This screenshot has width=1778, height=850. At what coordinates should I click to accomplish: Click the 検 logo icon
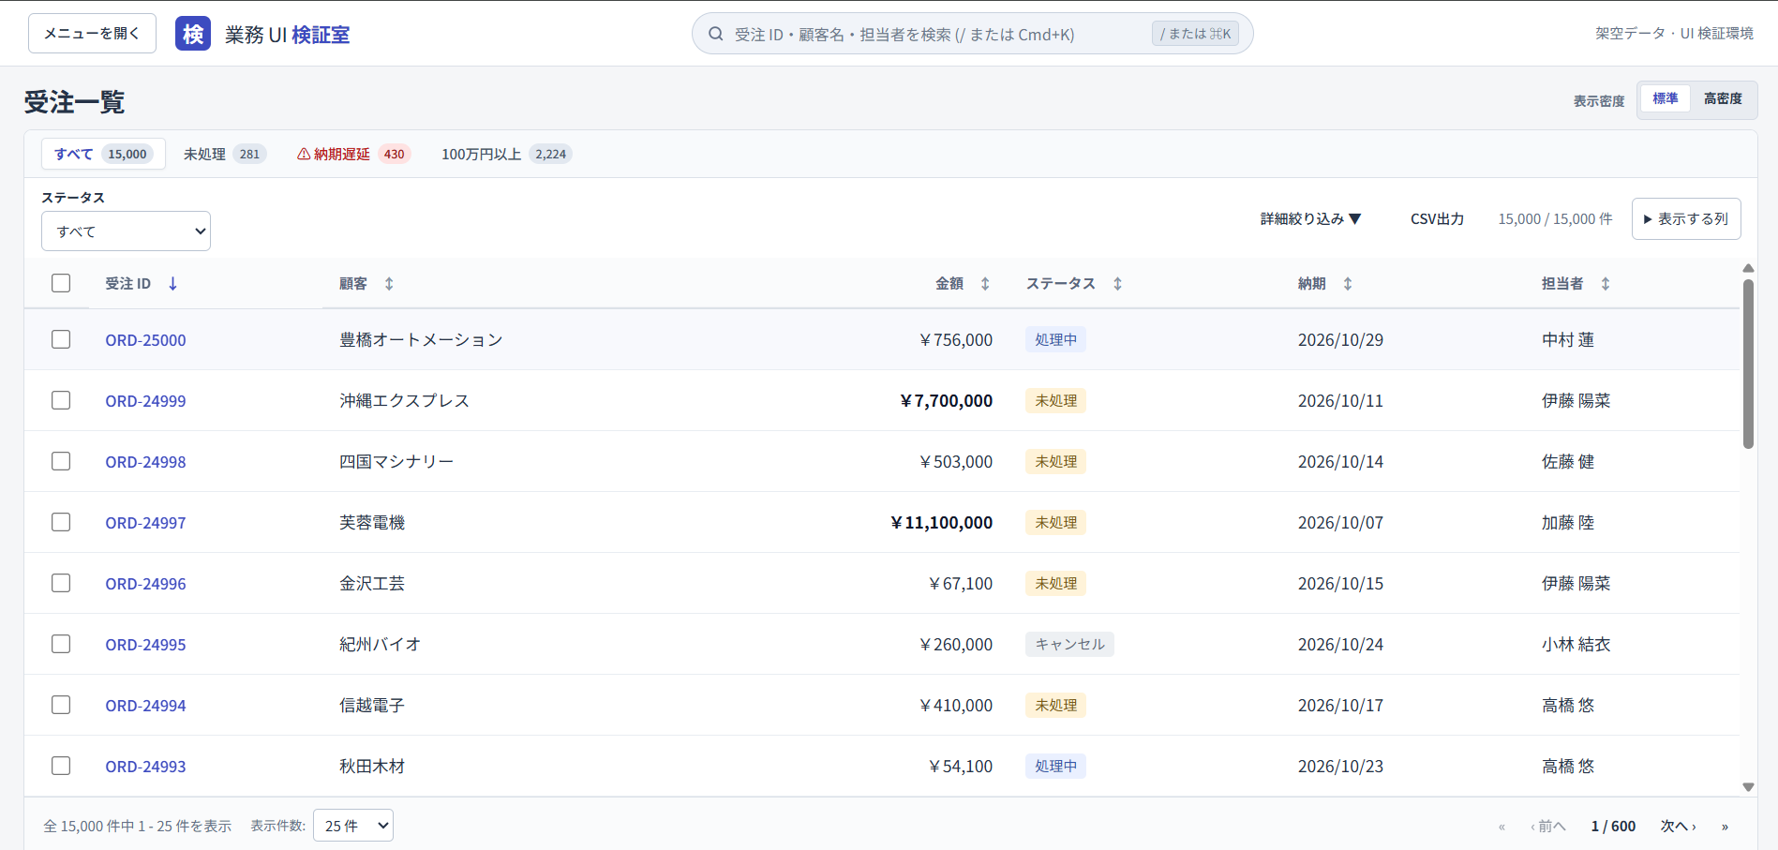click(x=193, y=34)
